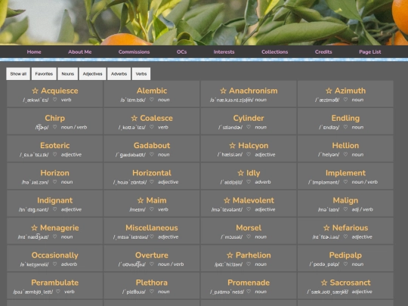Toggle the Esoteric heart icon
The image size is (408, 306).
click(x=54, y=154)
